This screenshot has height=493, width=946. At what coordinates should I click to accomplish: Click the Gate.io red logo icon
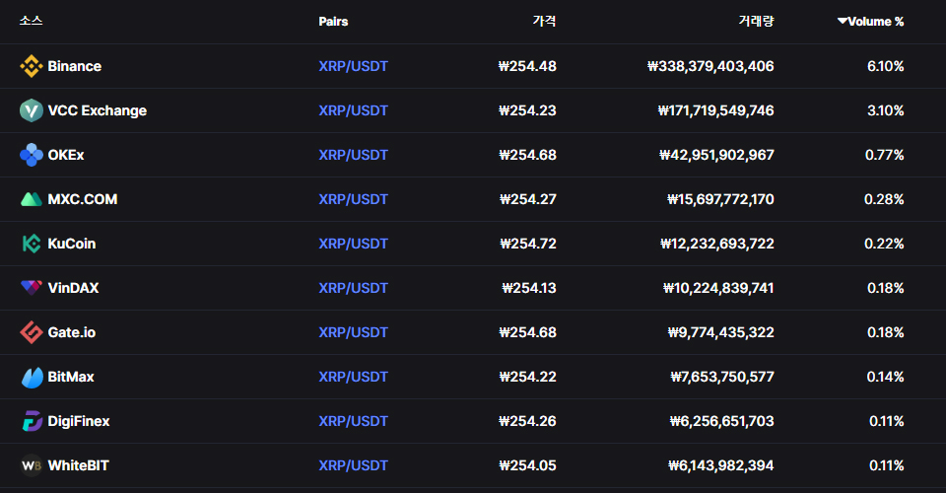[32, 332]
